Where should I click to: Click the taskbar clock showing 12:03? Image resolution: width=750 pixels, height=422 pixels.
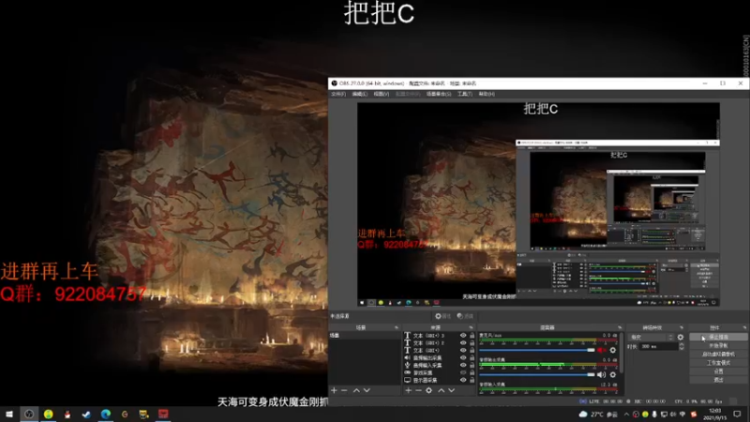tap(714, 414)
